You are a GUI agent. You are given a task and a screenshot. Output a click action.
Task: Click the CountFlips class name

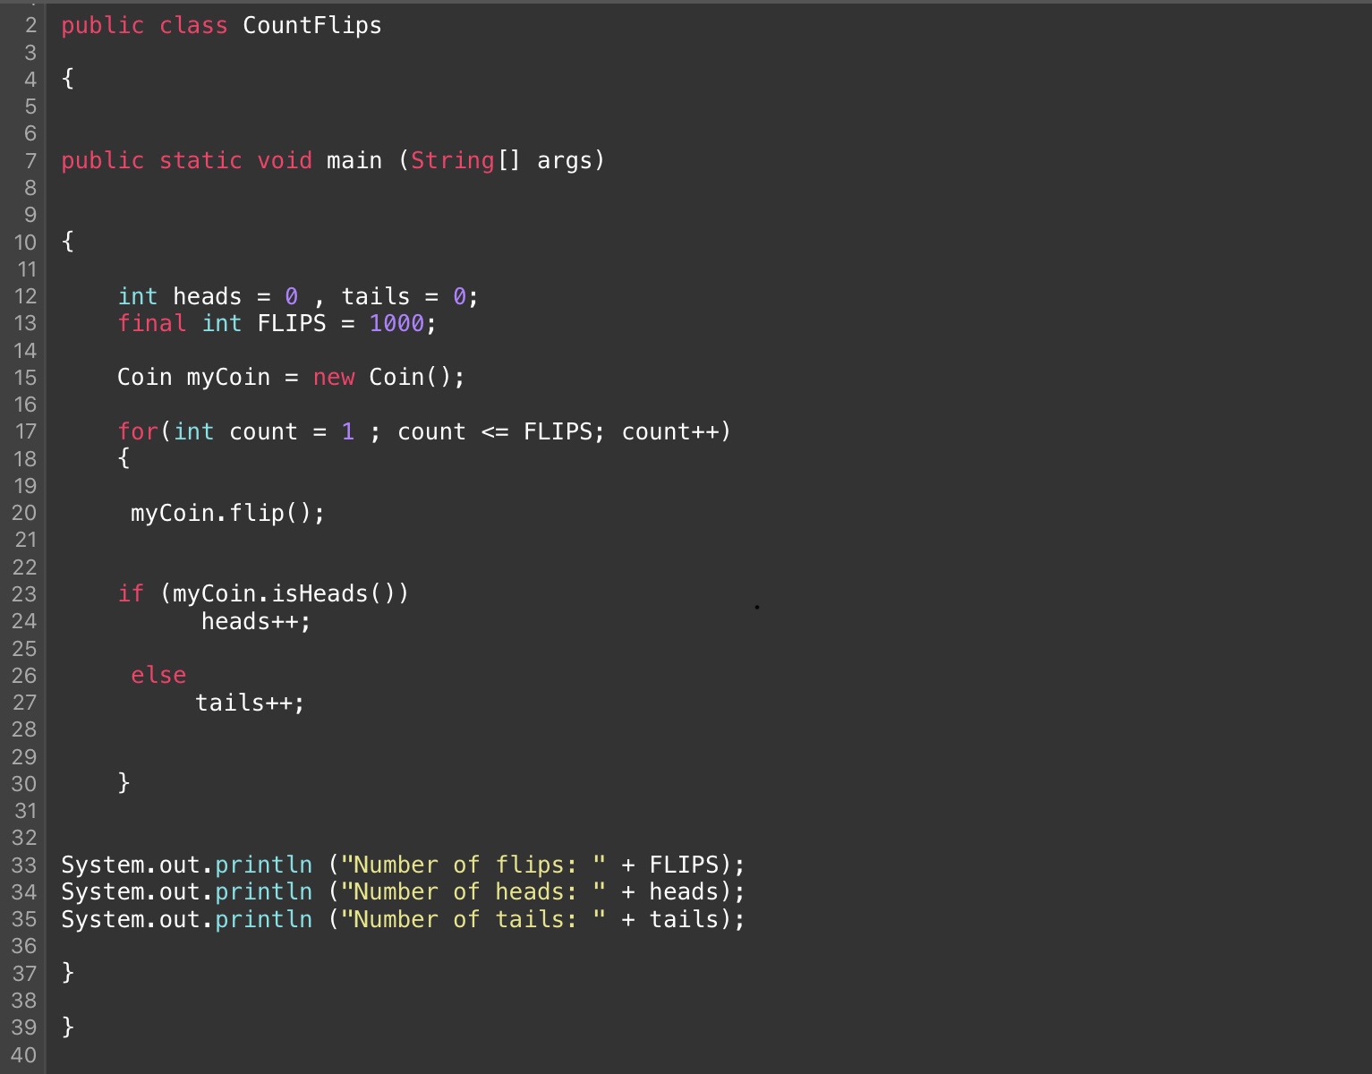(x=311, y=26)
